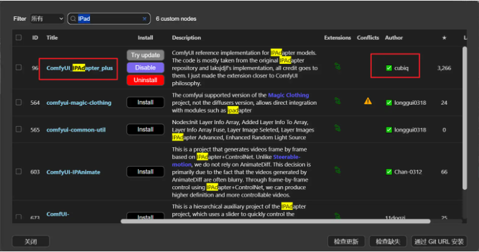The width and height of the screenshot is (479, 252).
Task: Sort by the ID column header
Action: point(35,38)
